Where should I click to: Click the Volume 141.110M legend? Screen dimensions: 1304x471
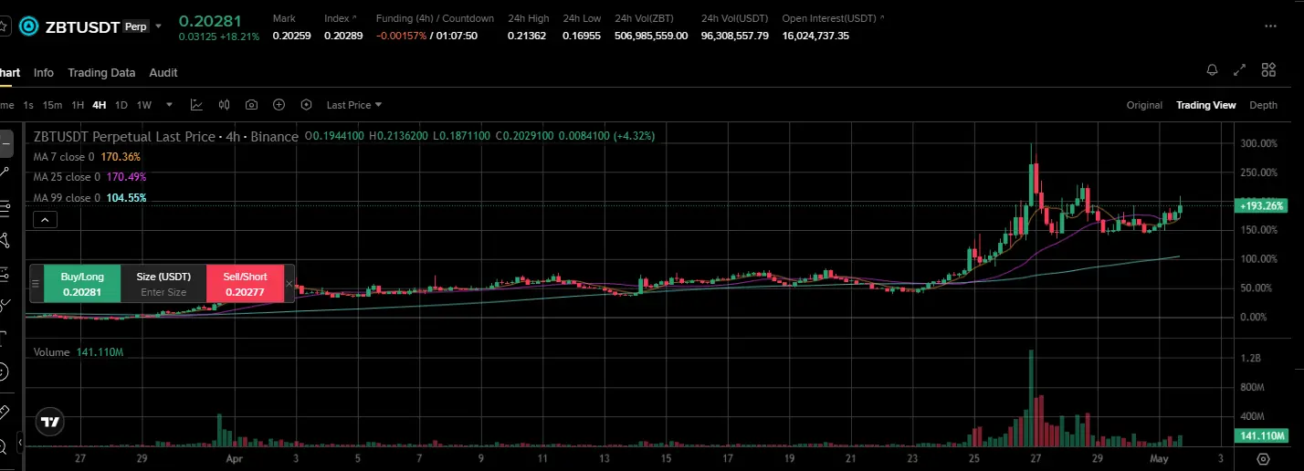(x=78, y=351)
